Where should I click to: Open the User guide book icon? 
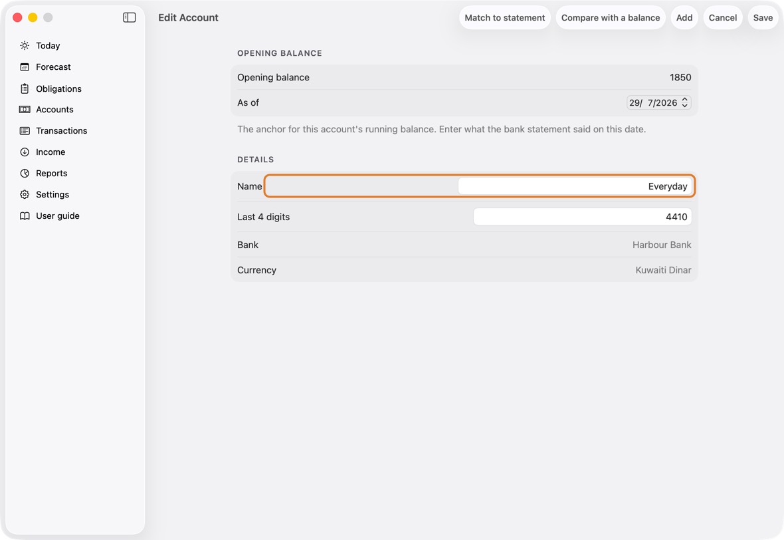(25, 215)
